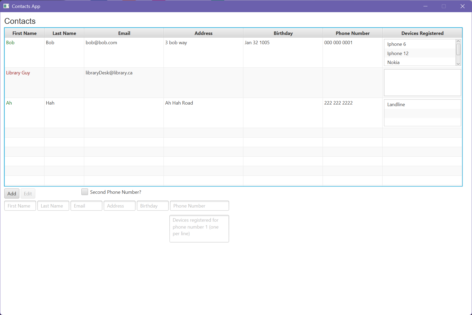
Task: Click the Birthday column header
Action: click(283, 33)
